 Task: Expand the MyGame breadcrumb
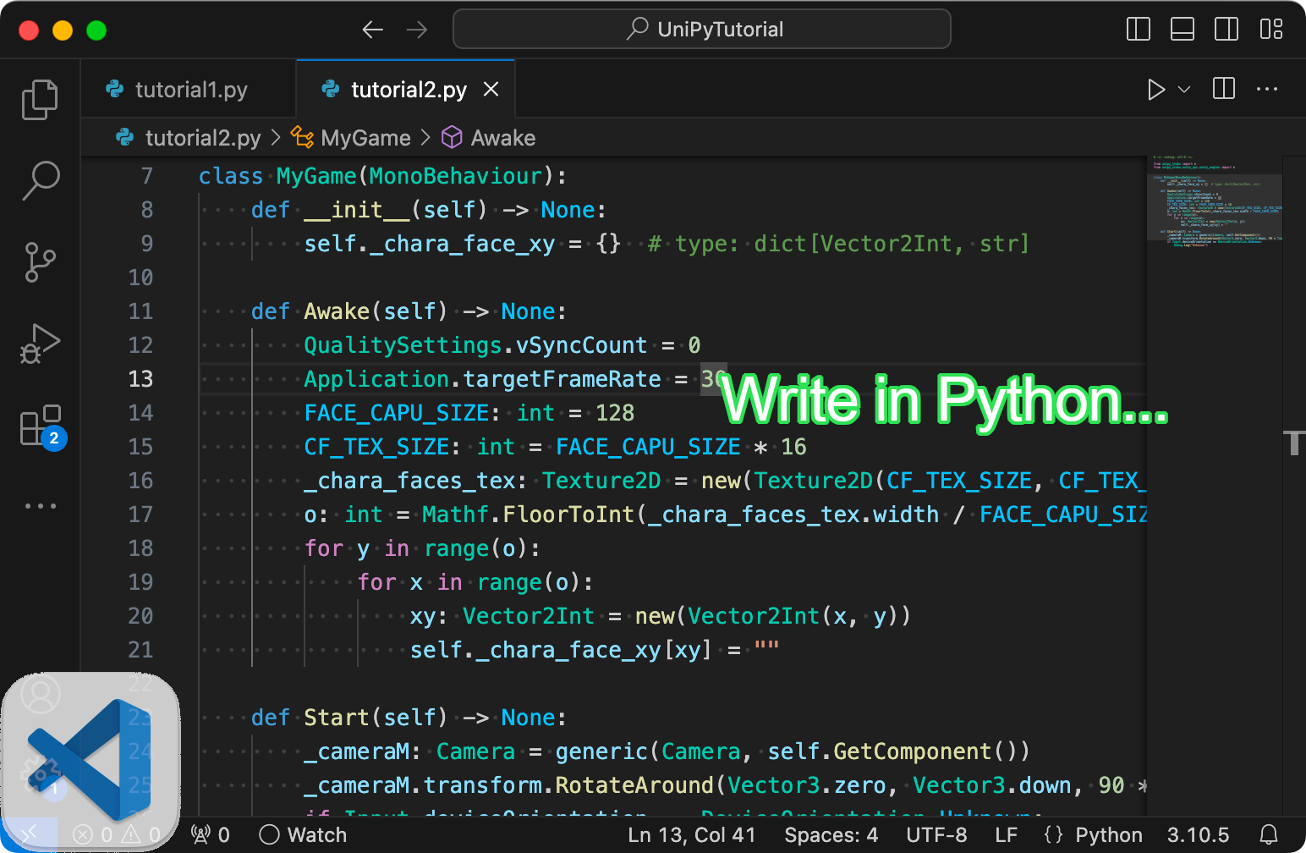364,137
